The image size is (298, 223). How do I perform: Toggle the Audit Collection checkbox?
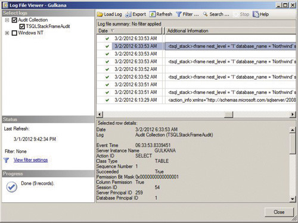tap(14, 20)
